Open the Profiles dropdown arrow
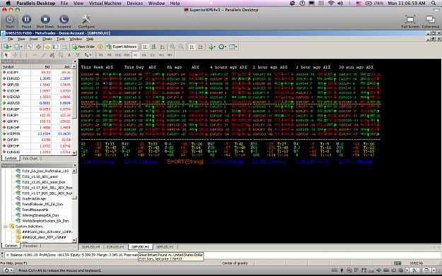This screenshot has height=276, width=442. [x=21, y=47]
